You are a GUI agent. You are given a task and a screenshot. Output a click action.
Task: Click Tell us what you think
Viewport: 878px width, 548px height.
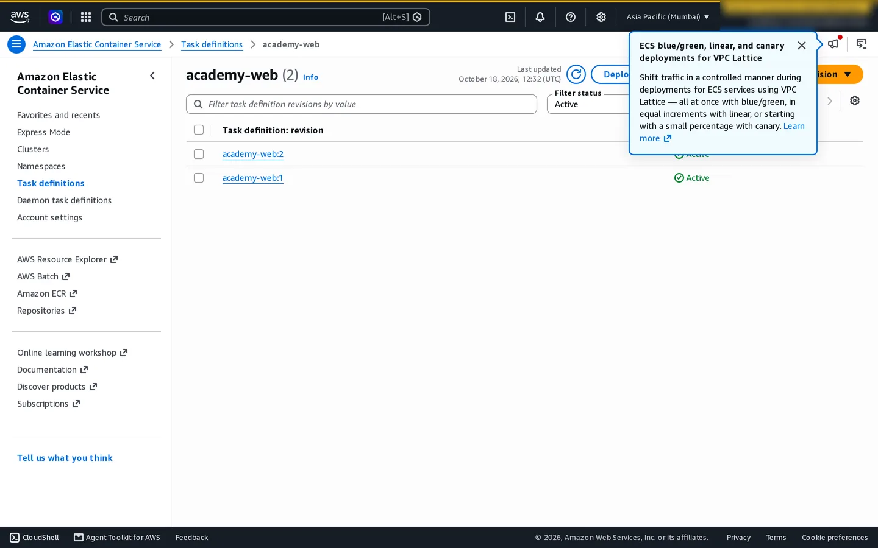click(x=65, y=458)
